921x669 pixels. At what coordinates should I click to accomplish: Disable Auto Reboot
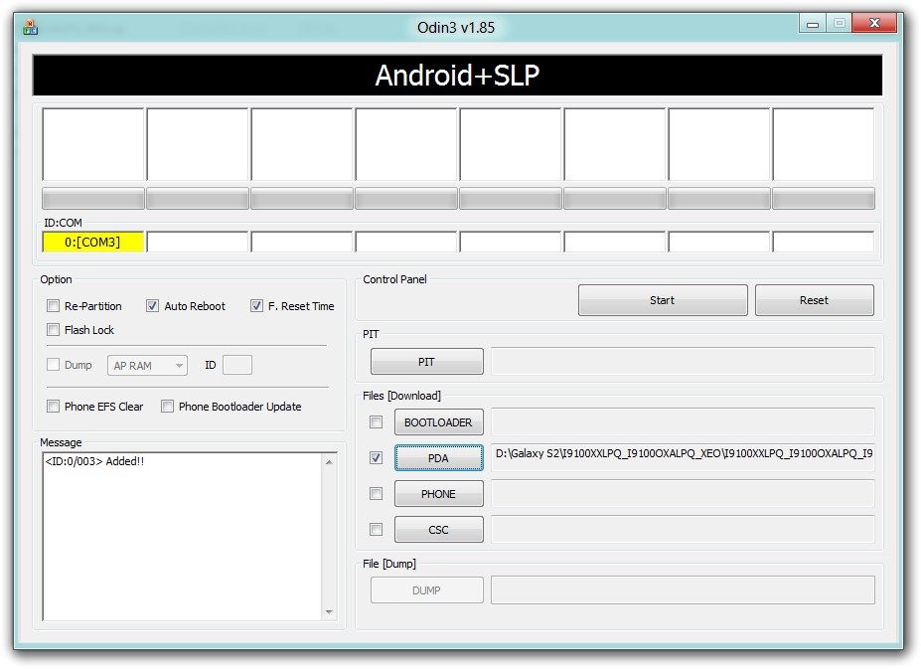coord(152,306)
